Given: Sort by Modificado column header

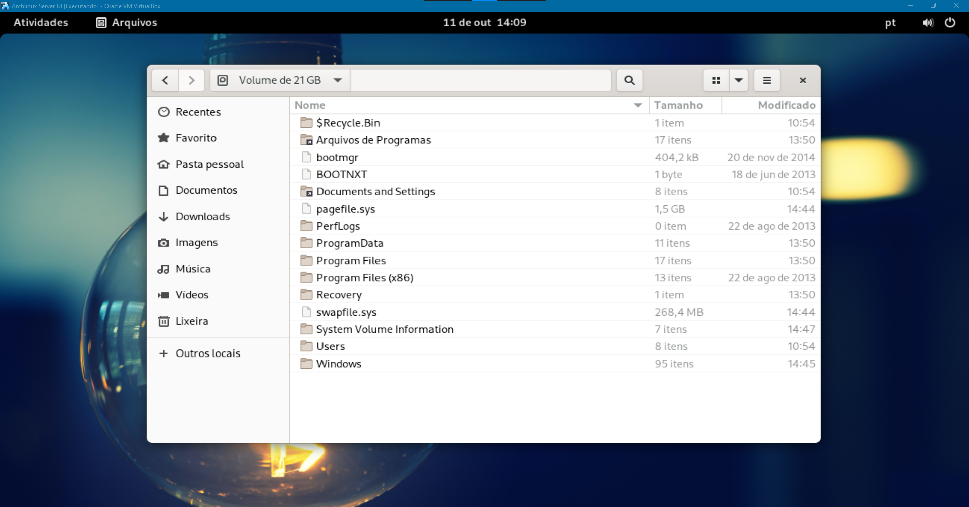Looking at the screenshot, I should 786,105.
